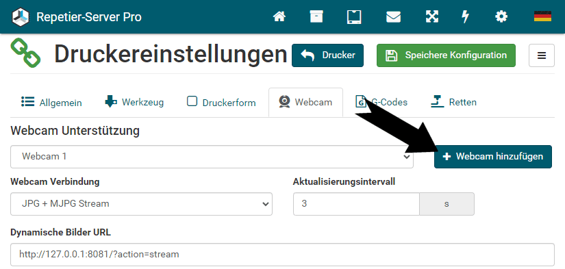
Task: Select the Webcam tab
Action: tap(305, 103)
